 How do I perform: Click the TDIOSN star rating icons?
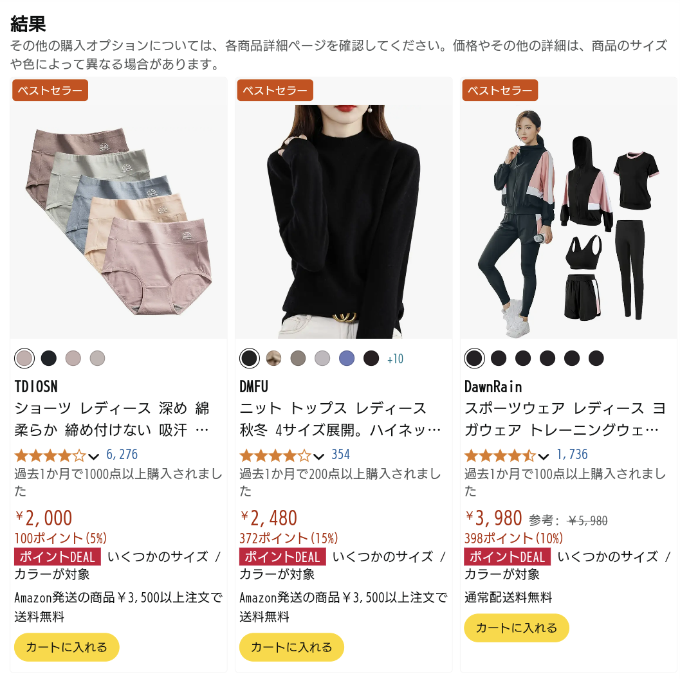pyautogui.click(x=50, y=455)
